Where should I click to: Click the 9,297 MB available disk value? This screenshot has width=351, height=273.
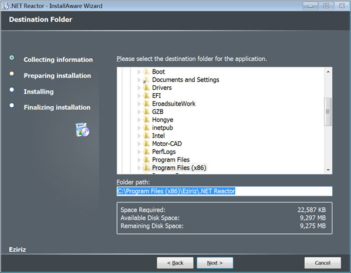point(313,218)
